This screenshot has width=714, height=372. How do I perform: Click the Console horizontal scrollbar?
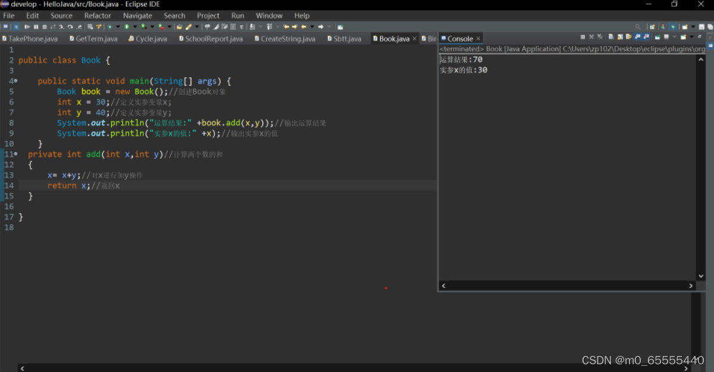pyautogui.click(x=565, y=285)
